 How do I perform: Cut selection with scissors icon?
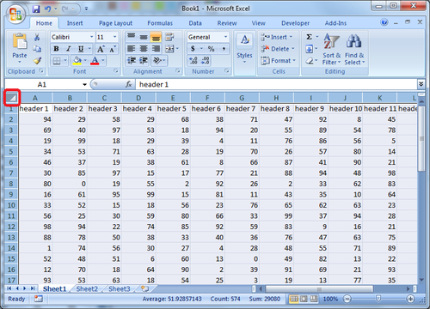click(x=37, y=37)
